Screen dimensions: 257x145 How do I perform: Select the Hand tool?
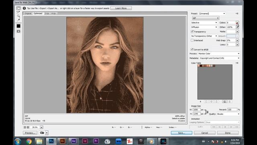click(x=18, y=8)
